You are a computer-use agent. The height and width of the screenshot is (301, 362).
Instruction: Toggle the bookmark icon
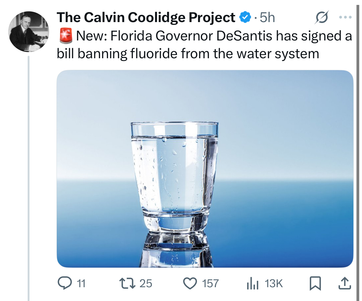(x=315, y=284)
